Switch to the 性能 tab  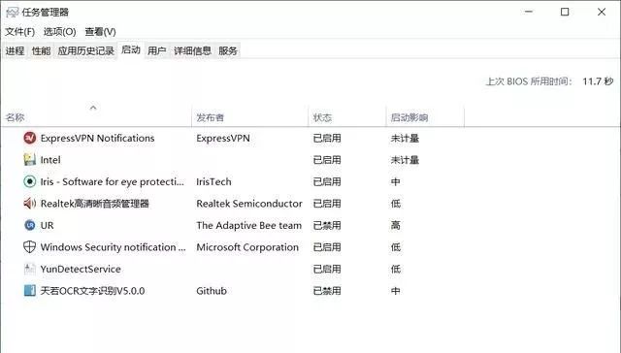click(41, 50)
